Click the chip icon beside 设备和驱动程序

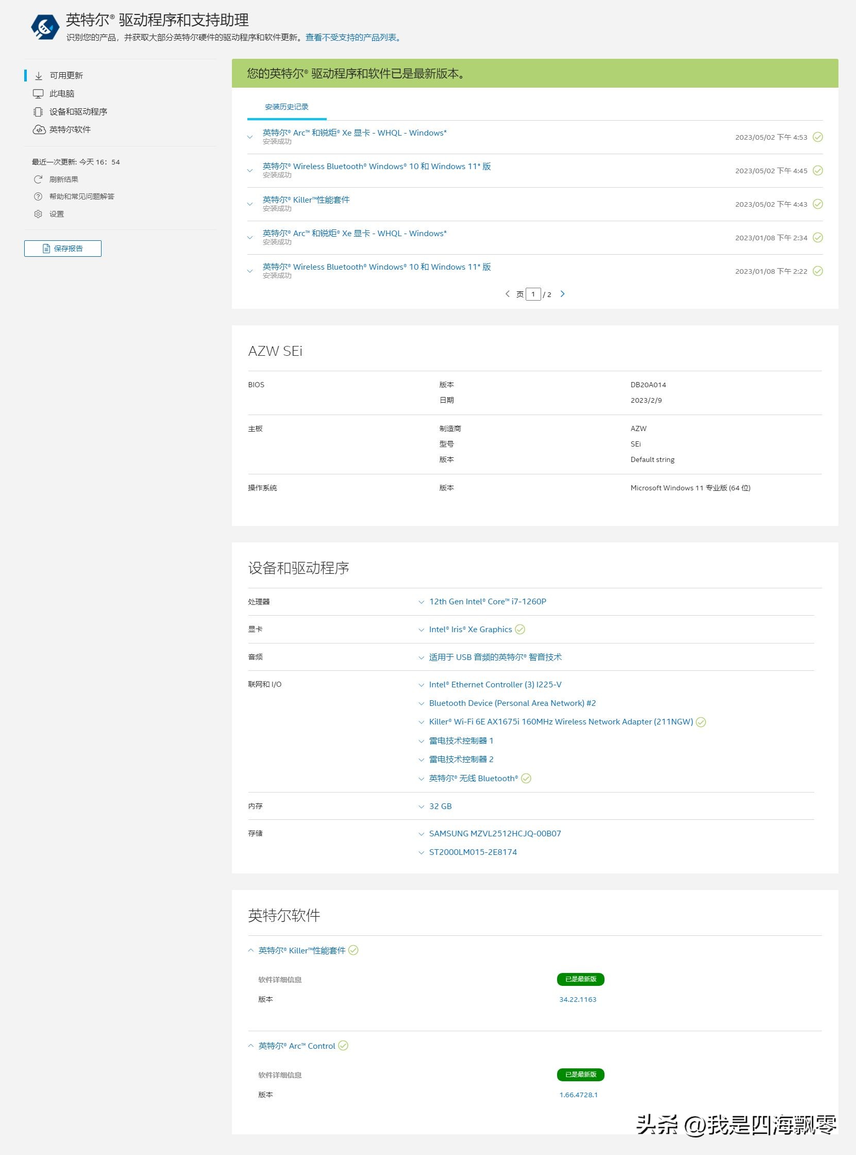(x=38, y=112)
